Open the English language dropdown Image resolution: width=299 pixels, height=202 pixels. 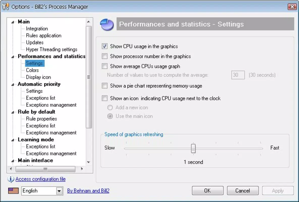pyautogui.click(x=59, y=191)
